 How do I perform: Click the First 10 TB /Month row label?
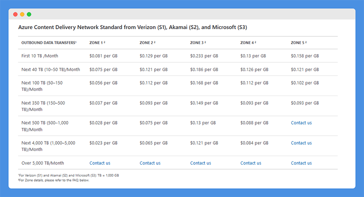[40, 56]
